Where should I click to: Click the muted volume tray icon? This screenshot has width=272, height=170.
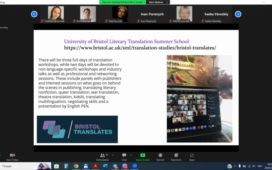tap(254, 166)
